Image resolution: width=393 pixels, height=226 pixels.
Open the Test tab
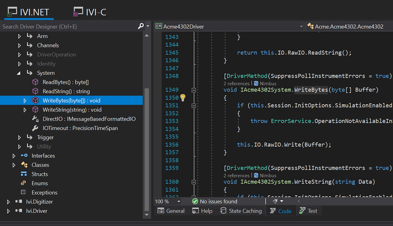point(308,211)
